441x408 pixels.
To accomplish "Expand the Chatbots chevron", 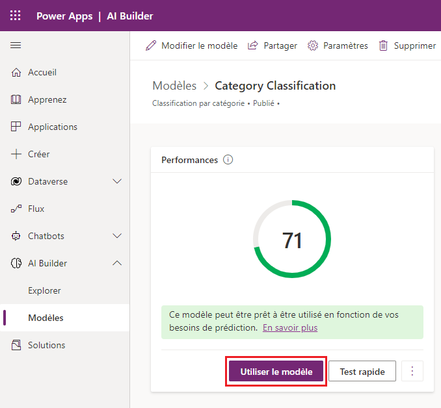I will pyautogui.click(x=117, y=236).
